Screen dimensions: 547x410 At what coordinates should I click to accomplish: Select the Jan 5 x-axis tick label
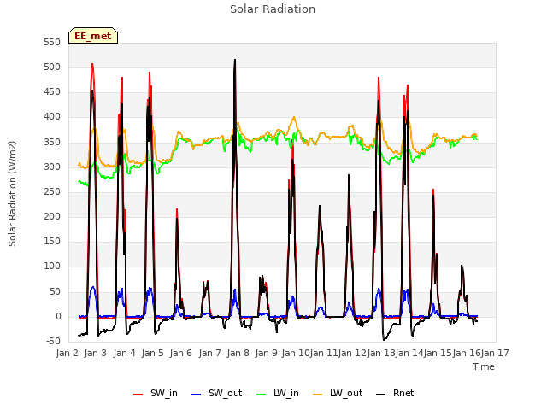(x=153, y=353)
